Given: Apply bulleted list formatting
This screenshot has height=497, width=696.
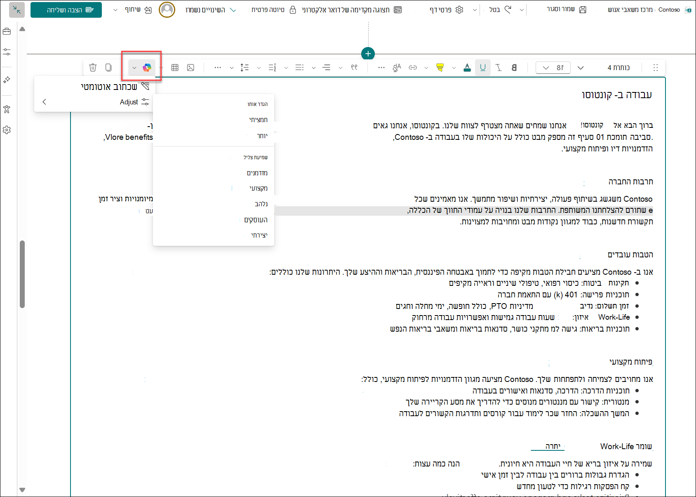Looking at the screenshot, I should point(300,68).
